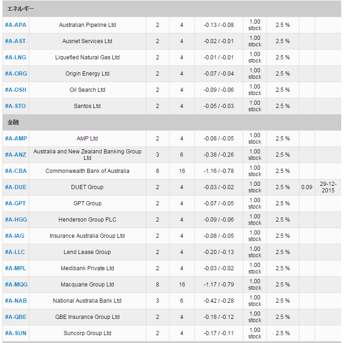344x343 pixels.
Task: Open the #A-GPT symbol link
Action: click(15, 203)
